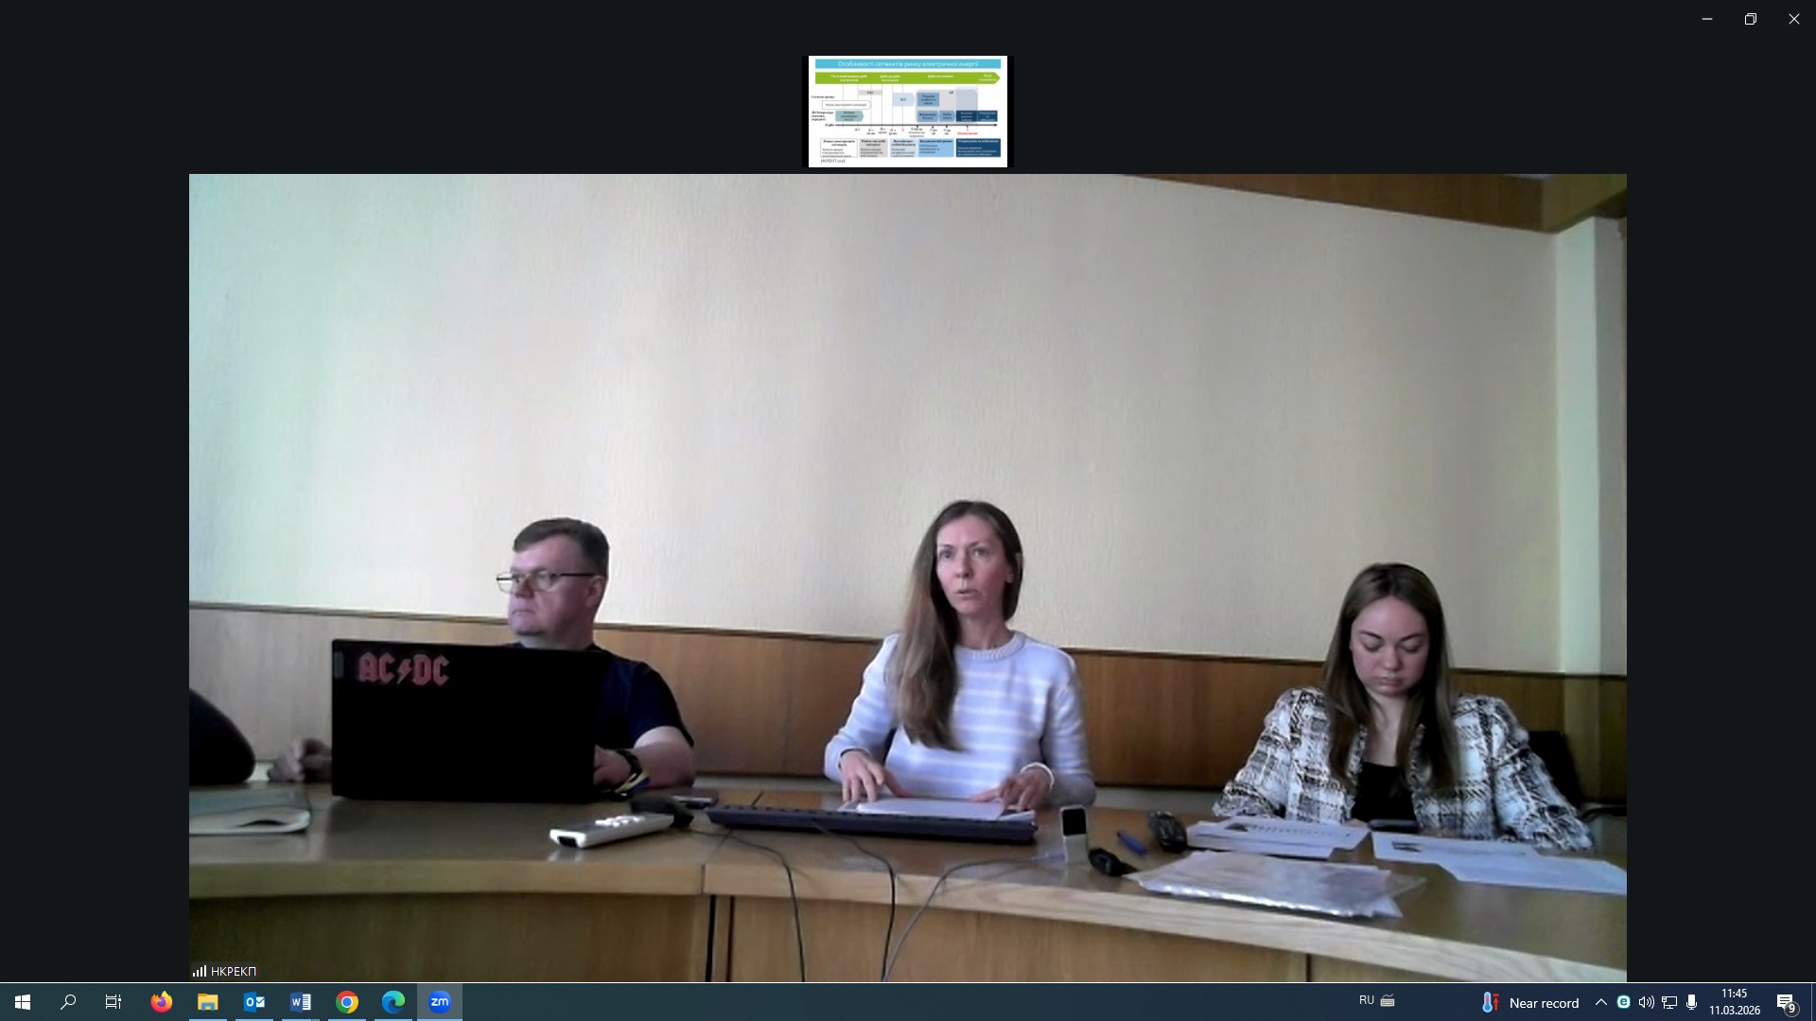Expand hidden system tray icons
Screen dimensions: 1816x1021
click(1600, 1002)
